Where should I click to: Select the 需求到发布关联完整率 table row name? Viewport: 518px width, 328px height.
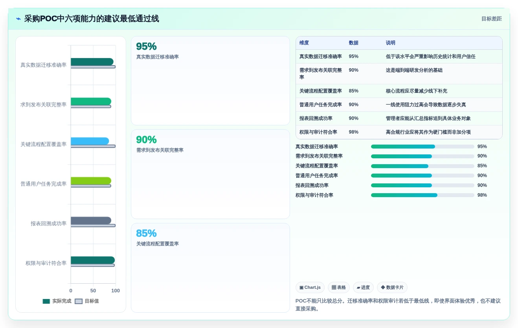pos(321,74)
